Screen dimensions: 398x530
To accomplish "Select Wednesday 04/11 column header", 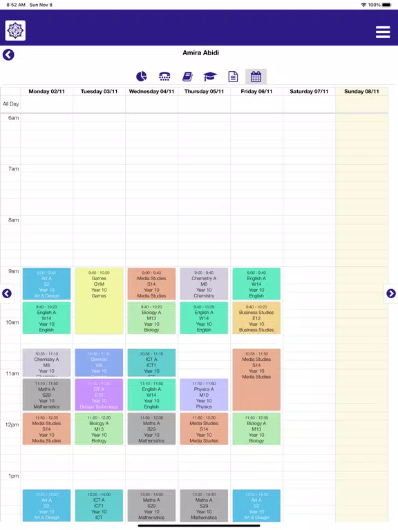I will (151, 91).
